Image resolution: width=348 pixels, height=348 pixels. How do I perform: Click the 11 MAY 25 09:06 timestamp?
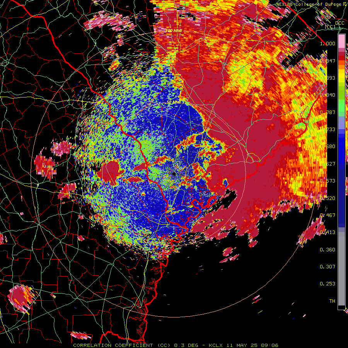click(253, 345)
